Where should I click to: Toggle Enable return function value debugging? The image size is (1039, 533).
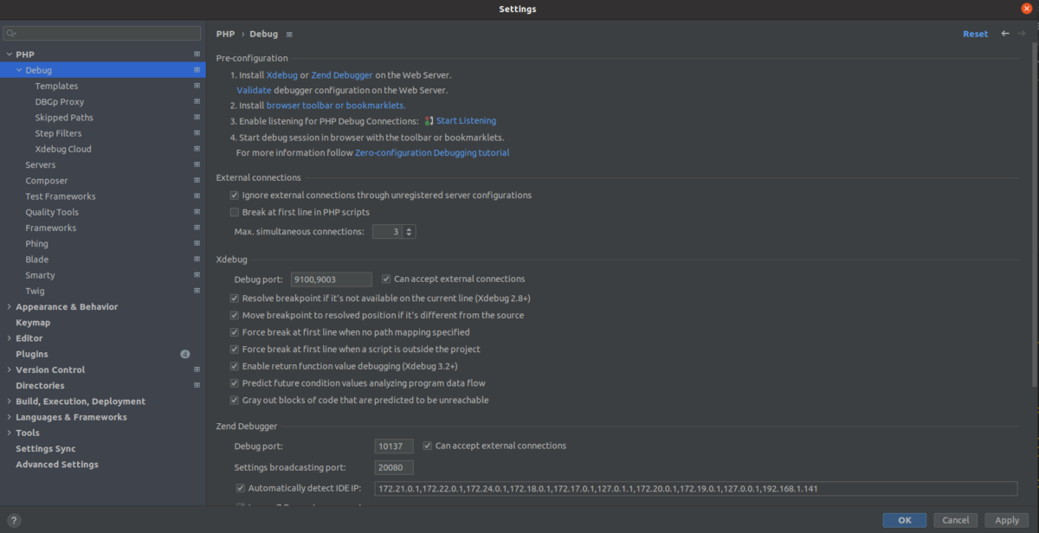coord(234,366)
